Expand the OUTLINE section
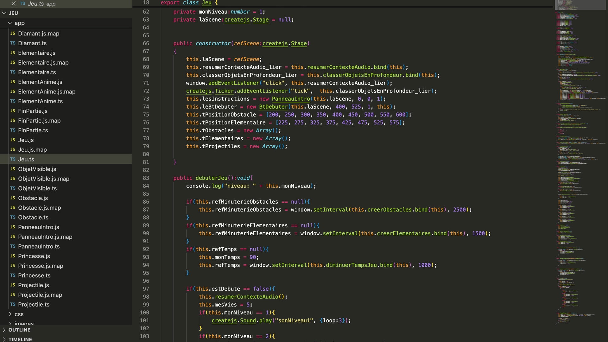This screenshot has width=608, height=342. click(x=4, y=330)
